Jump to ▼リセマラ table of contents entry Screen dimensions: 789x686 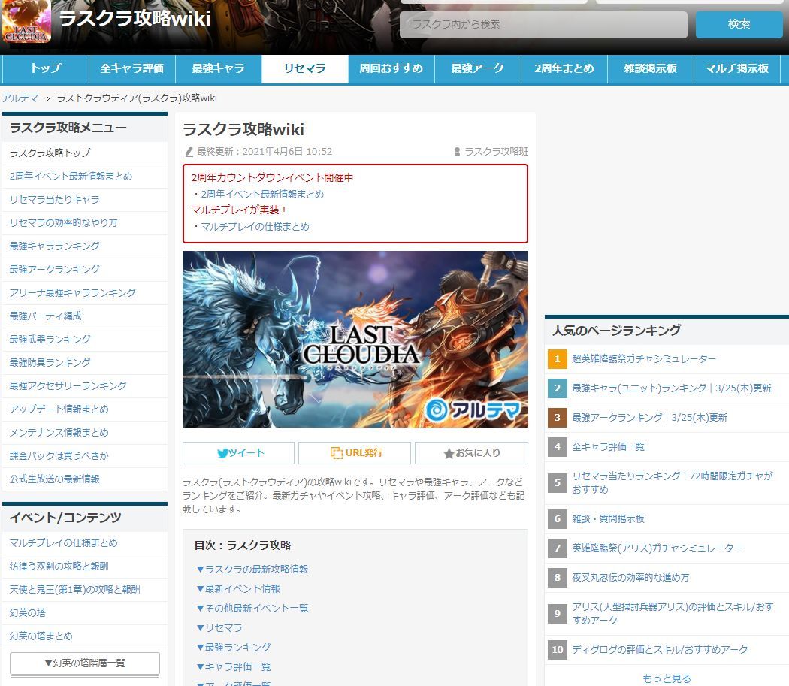click(x=219, y=627)
